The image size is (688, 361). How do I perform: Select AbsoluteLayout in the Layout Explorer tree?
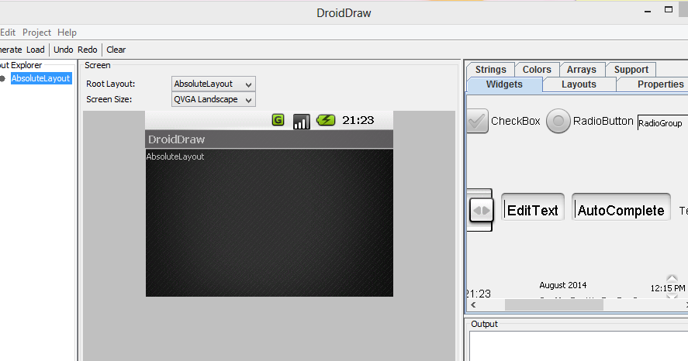tap(41, 78)
